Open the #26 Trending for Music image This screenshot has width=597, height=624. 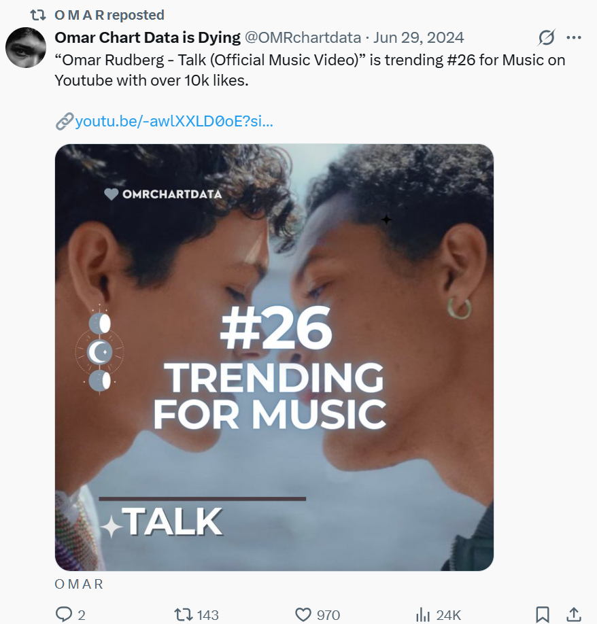(x=274, y=357)
